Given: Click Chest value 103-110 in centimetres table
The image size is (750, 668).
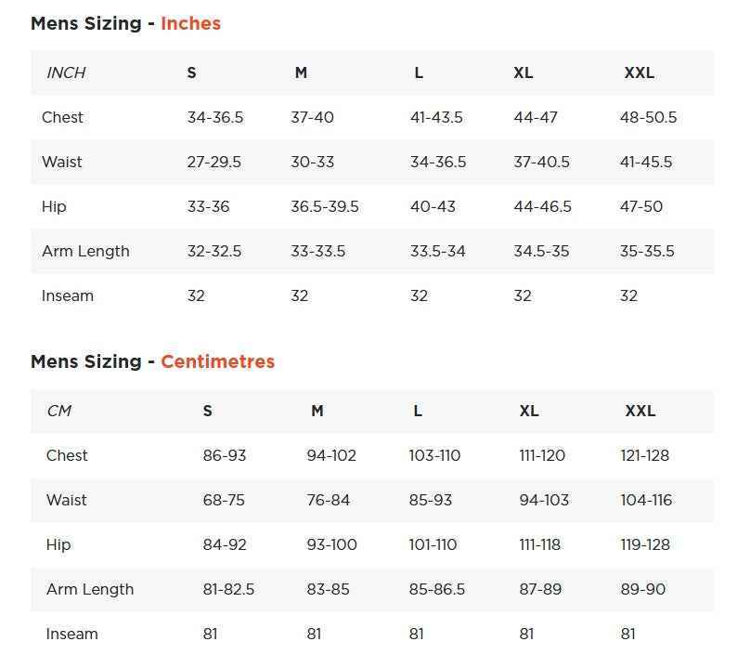Looking at the screenshot, I should 434,455.
